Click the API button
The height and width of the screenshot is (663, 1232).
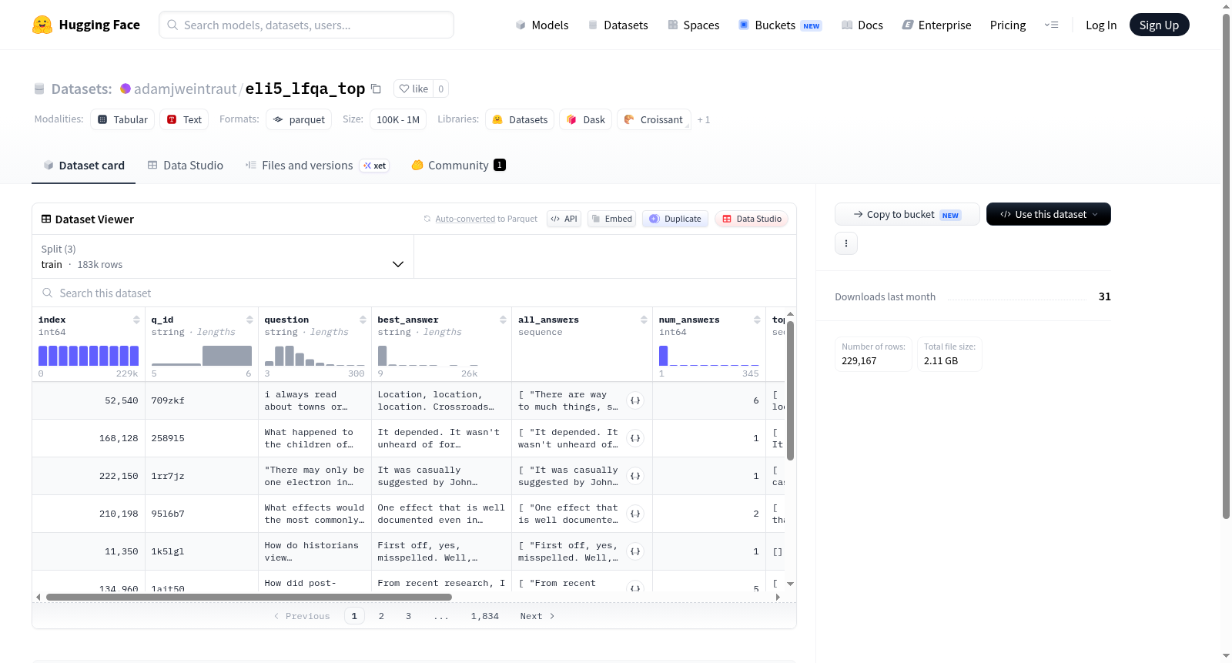click(564, 219)
